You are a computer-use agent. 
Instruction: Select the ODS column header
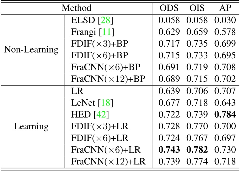(169, 8)
